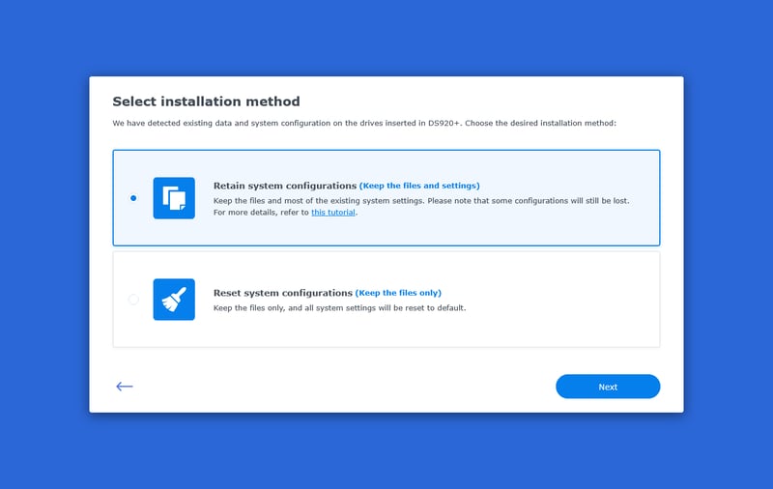Click the 'Retain system configurations' title text

point(284,186)
